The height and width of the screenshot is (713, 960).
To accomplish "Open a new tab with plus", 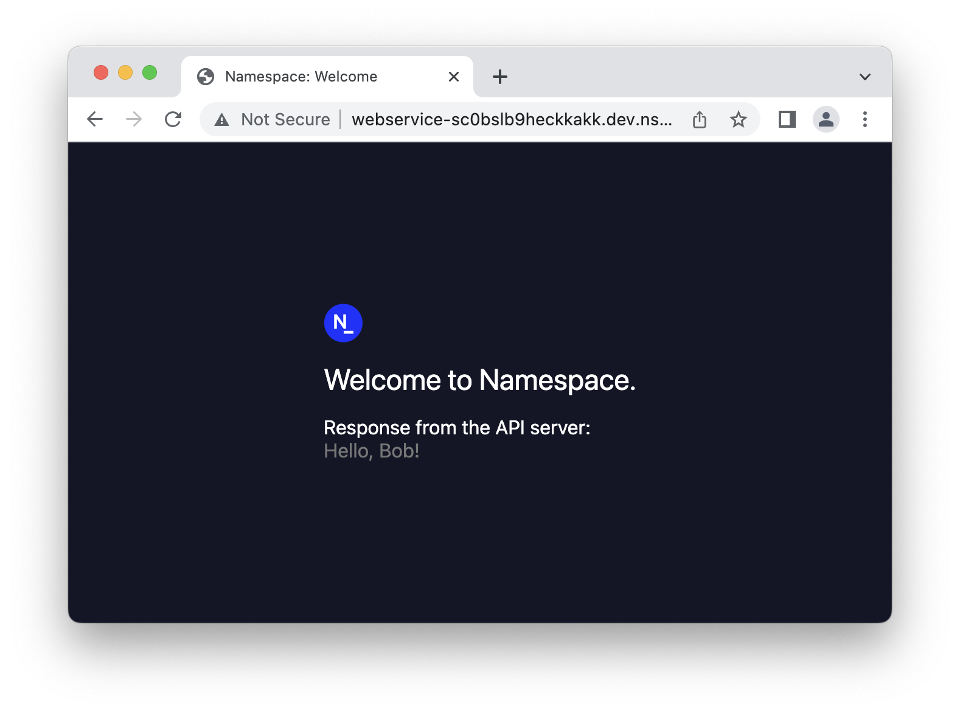I will click(499, 77).
